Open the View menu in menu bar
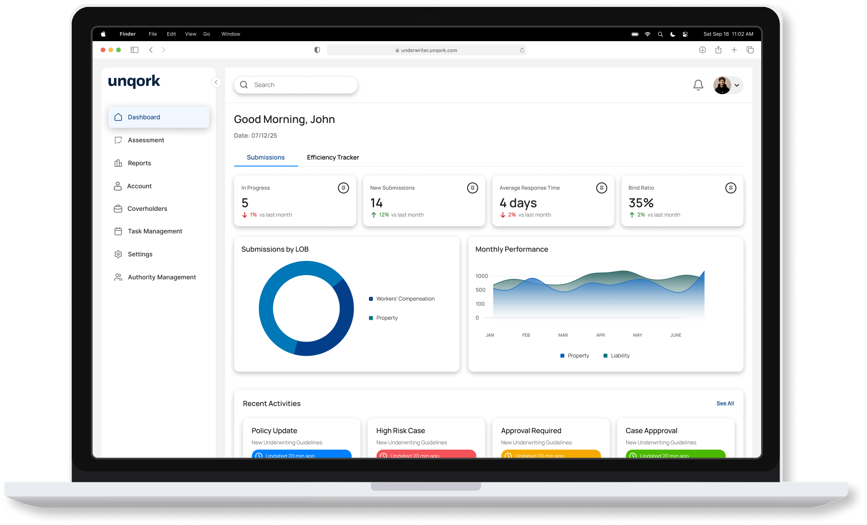 click(190, 34)
